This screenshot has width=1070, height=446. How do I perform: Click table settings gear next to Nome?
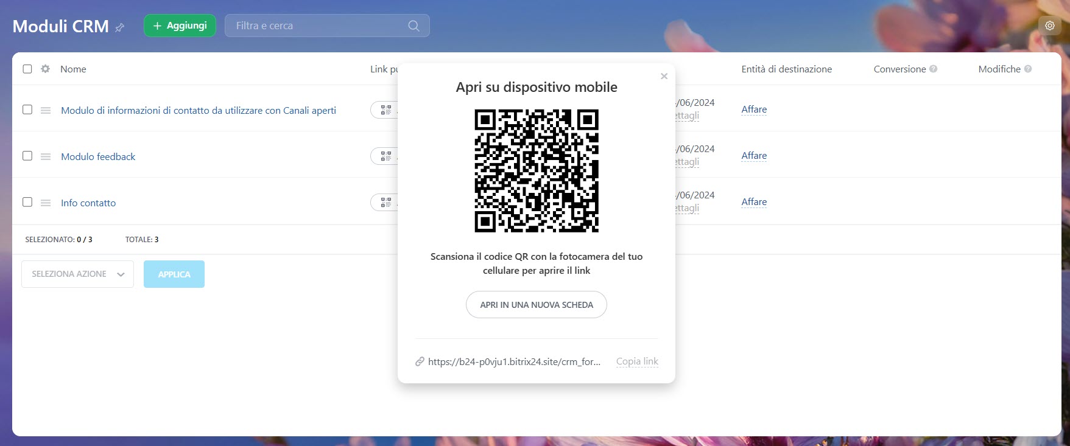(x=45, y=69)
